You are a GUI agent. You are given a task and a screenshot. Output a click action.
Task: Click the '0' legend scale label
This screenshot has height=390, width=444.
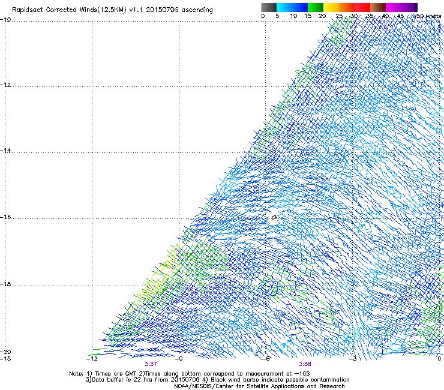263,16
